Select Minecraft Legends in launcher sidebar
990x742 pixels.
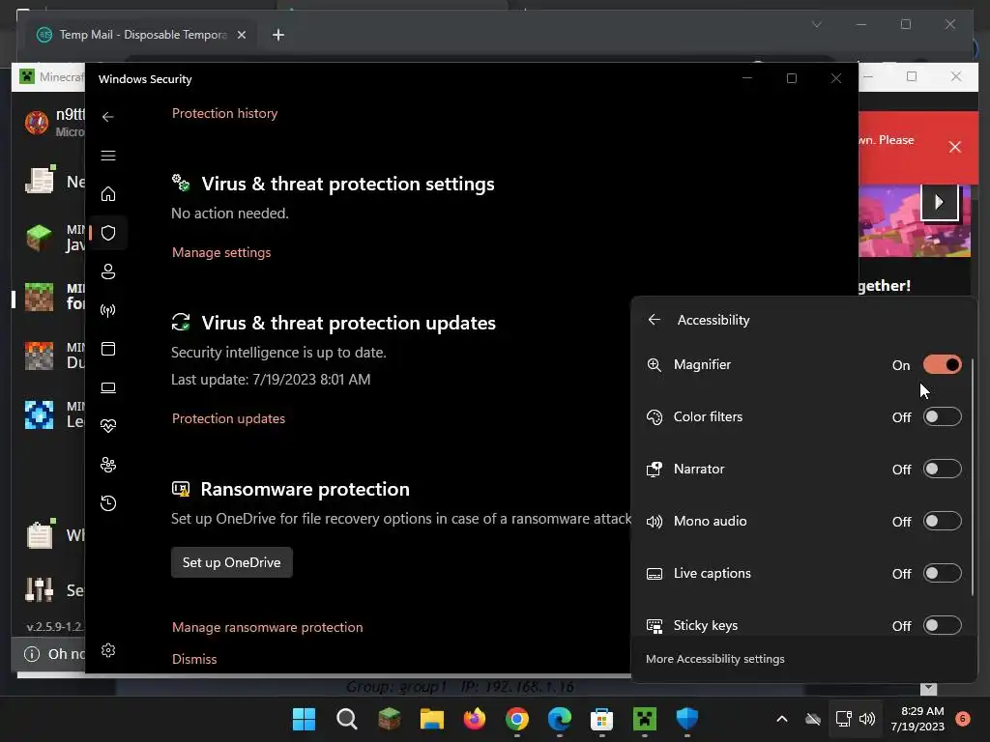(x=54, y=414)
